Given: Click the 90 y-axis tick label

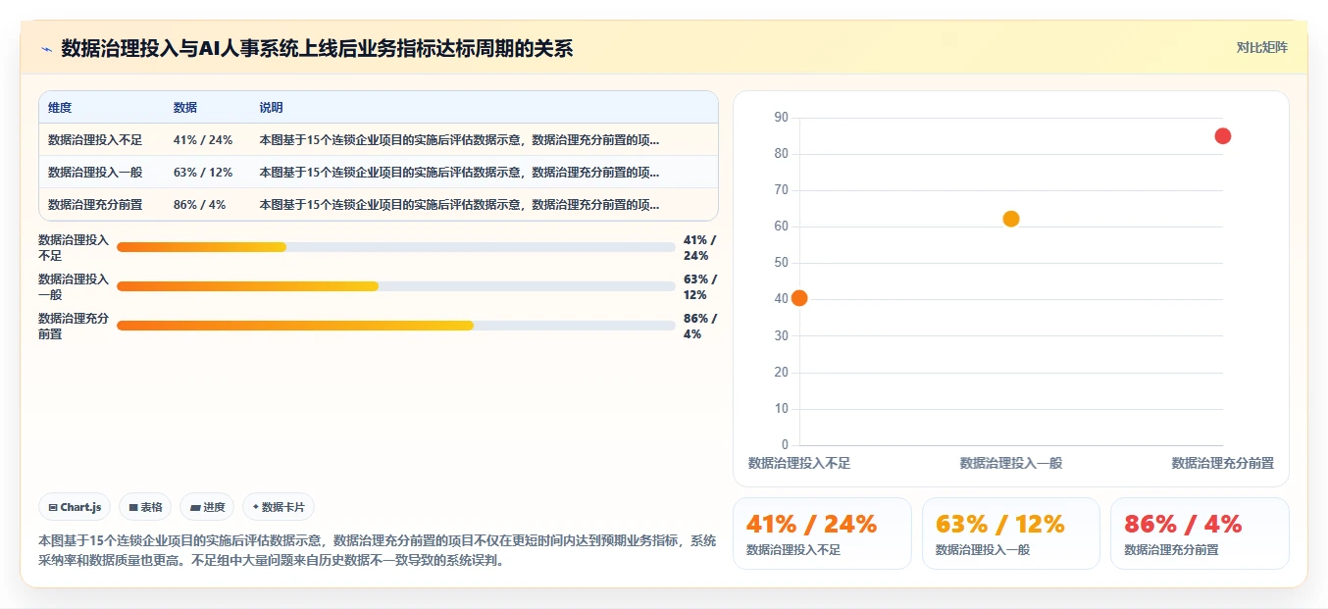Looking at the screenshot, I should [x=782, y=118].
